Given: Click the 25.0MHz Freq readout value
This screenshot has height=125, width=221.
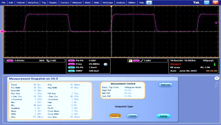Looking at the screenshot, I should pos(94,64).
